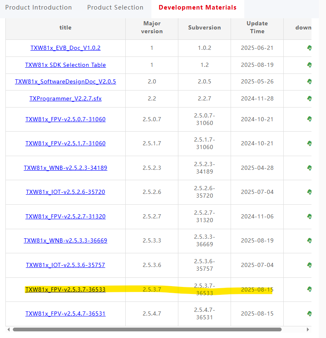Click left arrow of horizontal scrollbar

[x=8, y=330]
